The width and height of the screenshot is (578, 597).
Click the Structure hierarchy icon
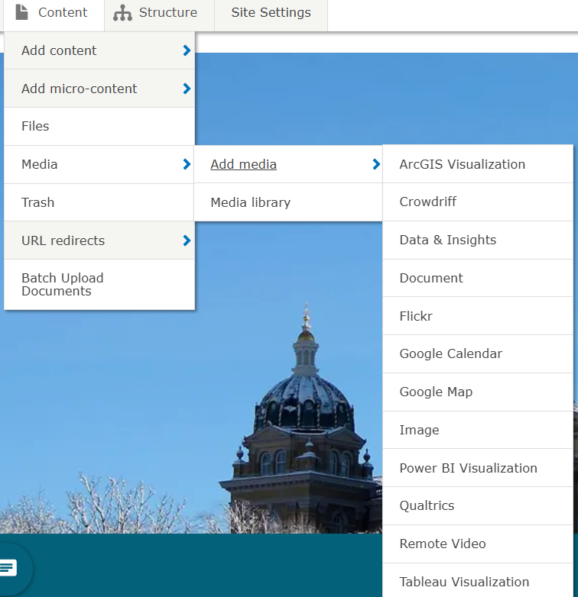(122, 13)
